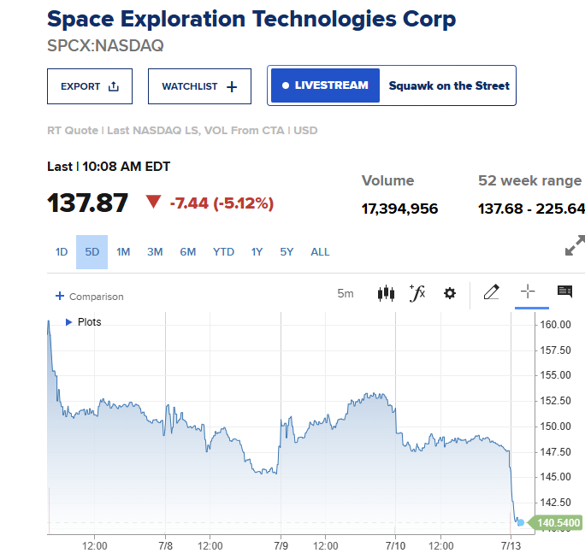The width and height of the screenshot is (585, 559).
Task: Click the plus icon on the Watchlist button
Action: 232,87
